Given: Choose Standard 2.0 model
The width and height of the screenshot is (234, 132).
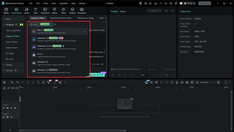Looking at the screenshot, I should [59, 63].
